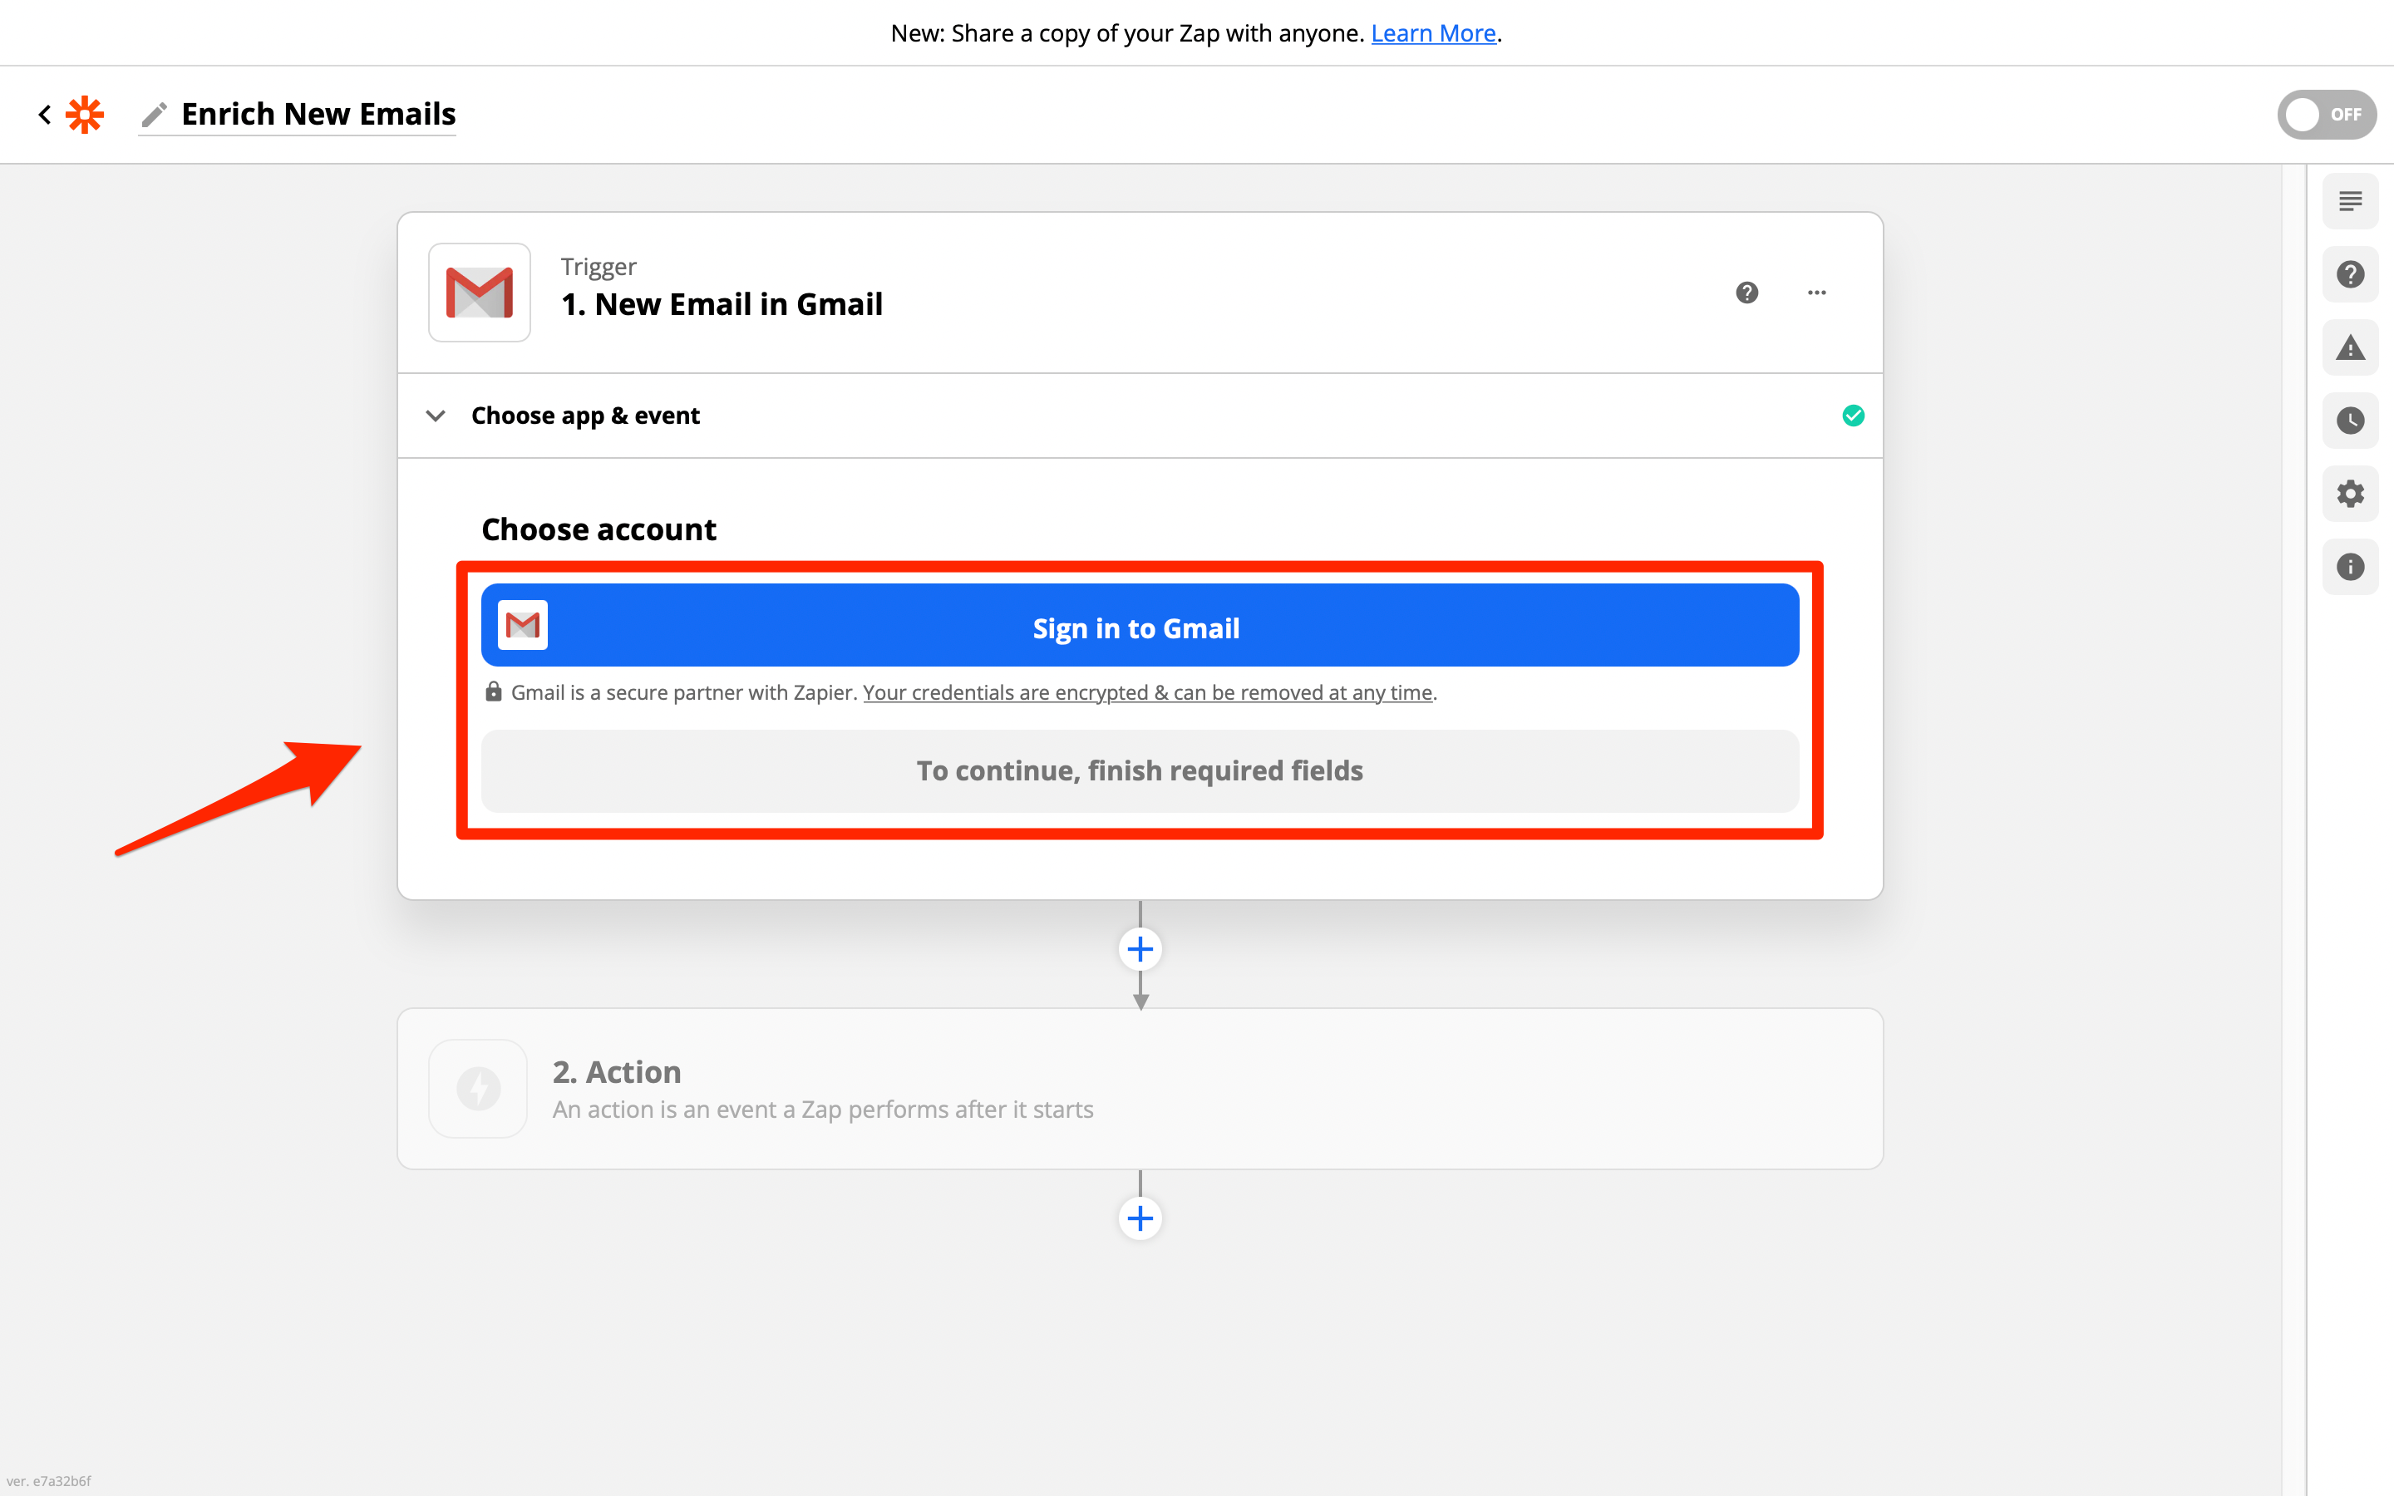Show warnings via sidebar triangle icon
This screenshot has width=2394, height=1496.
2349,348
